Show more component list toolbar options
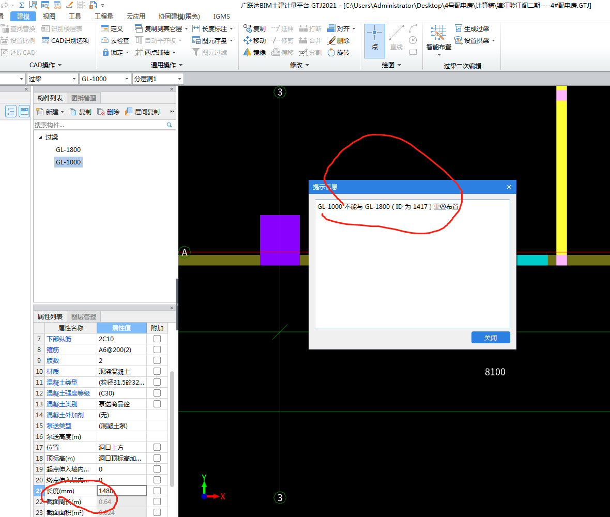Viewport: 610px width, 517px height. [172, 112]
